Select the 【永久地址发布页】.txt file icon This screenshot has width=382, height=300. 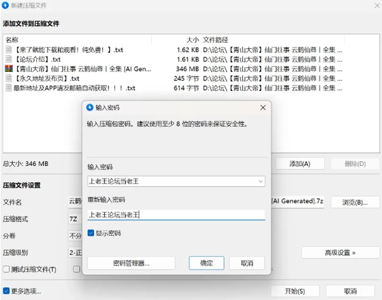(8, 78)
